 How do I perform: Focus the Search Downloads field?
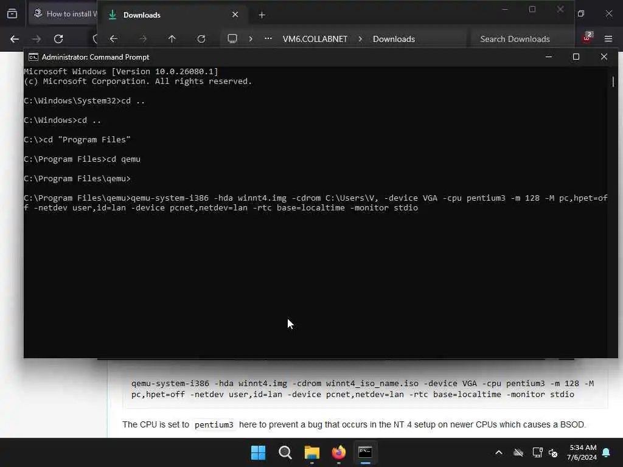coord(521,39)
